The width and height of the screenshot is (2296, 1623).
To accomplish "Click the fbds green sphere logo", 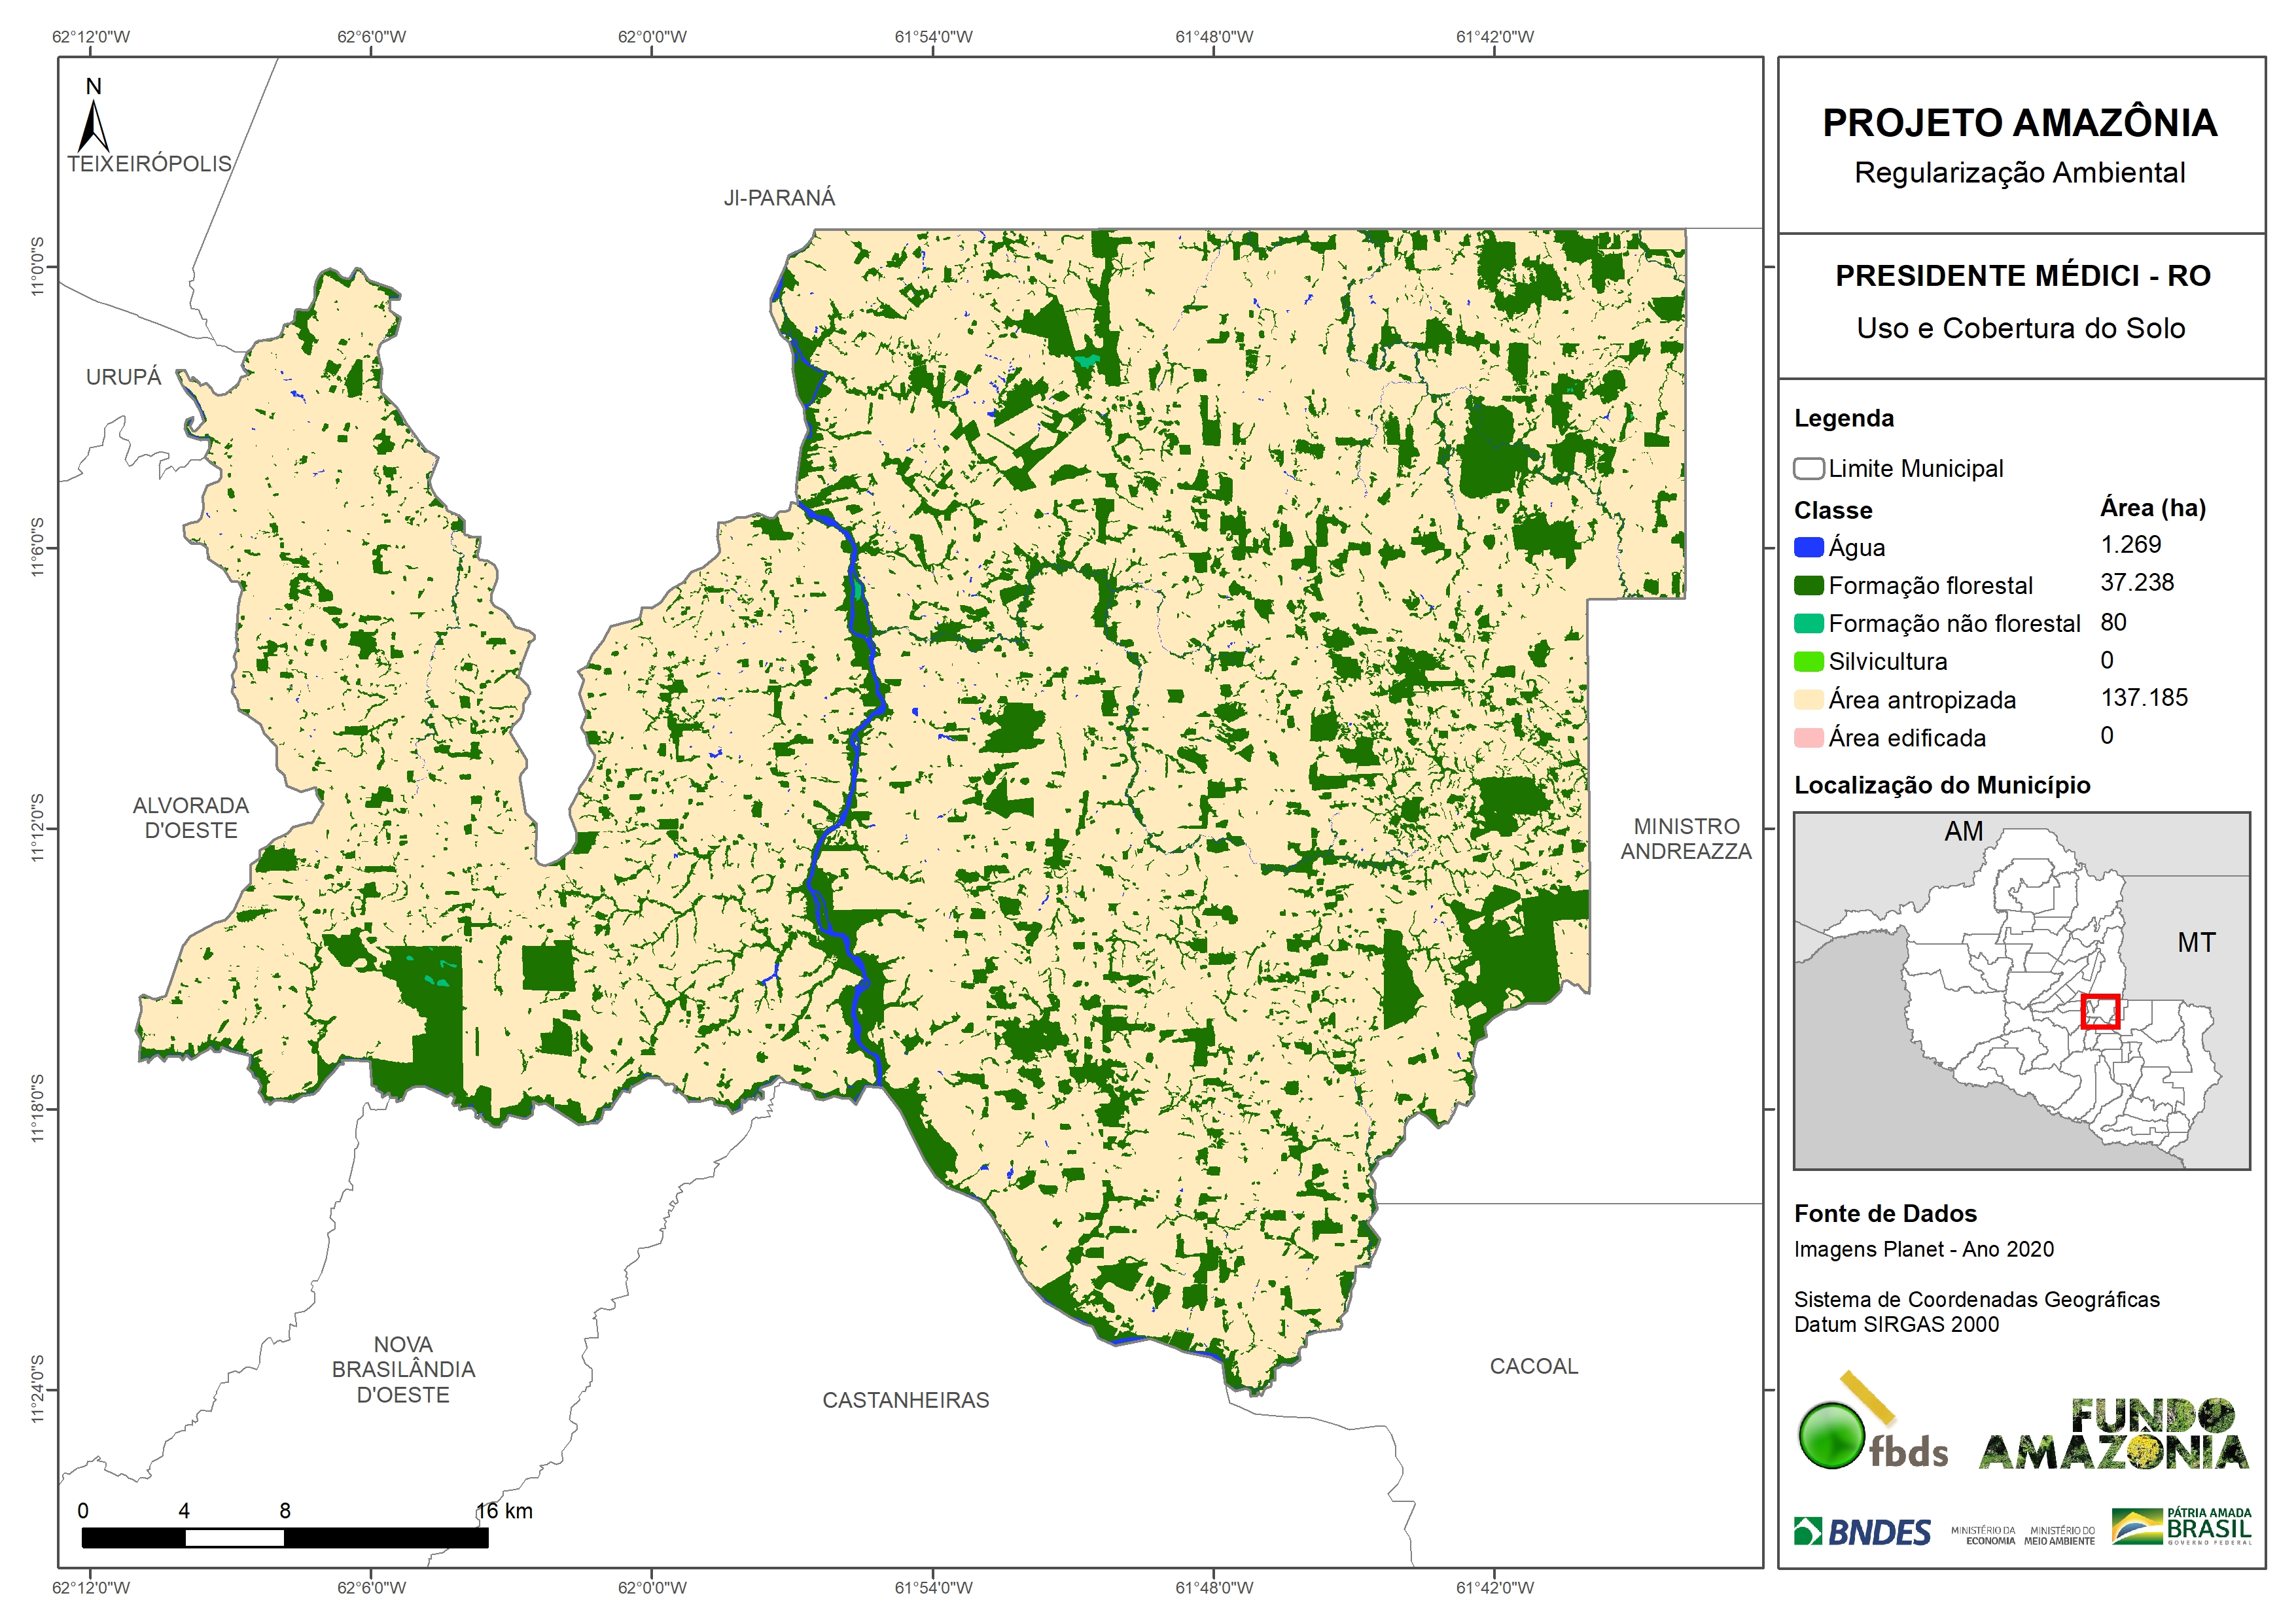I will (1832, 1436).
